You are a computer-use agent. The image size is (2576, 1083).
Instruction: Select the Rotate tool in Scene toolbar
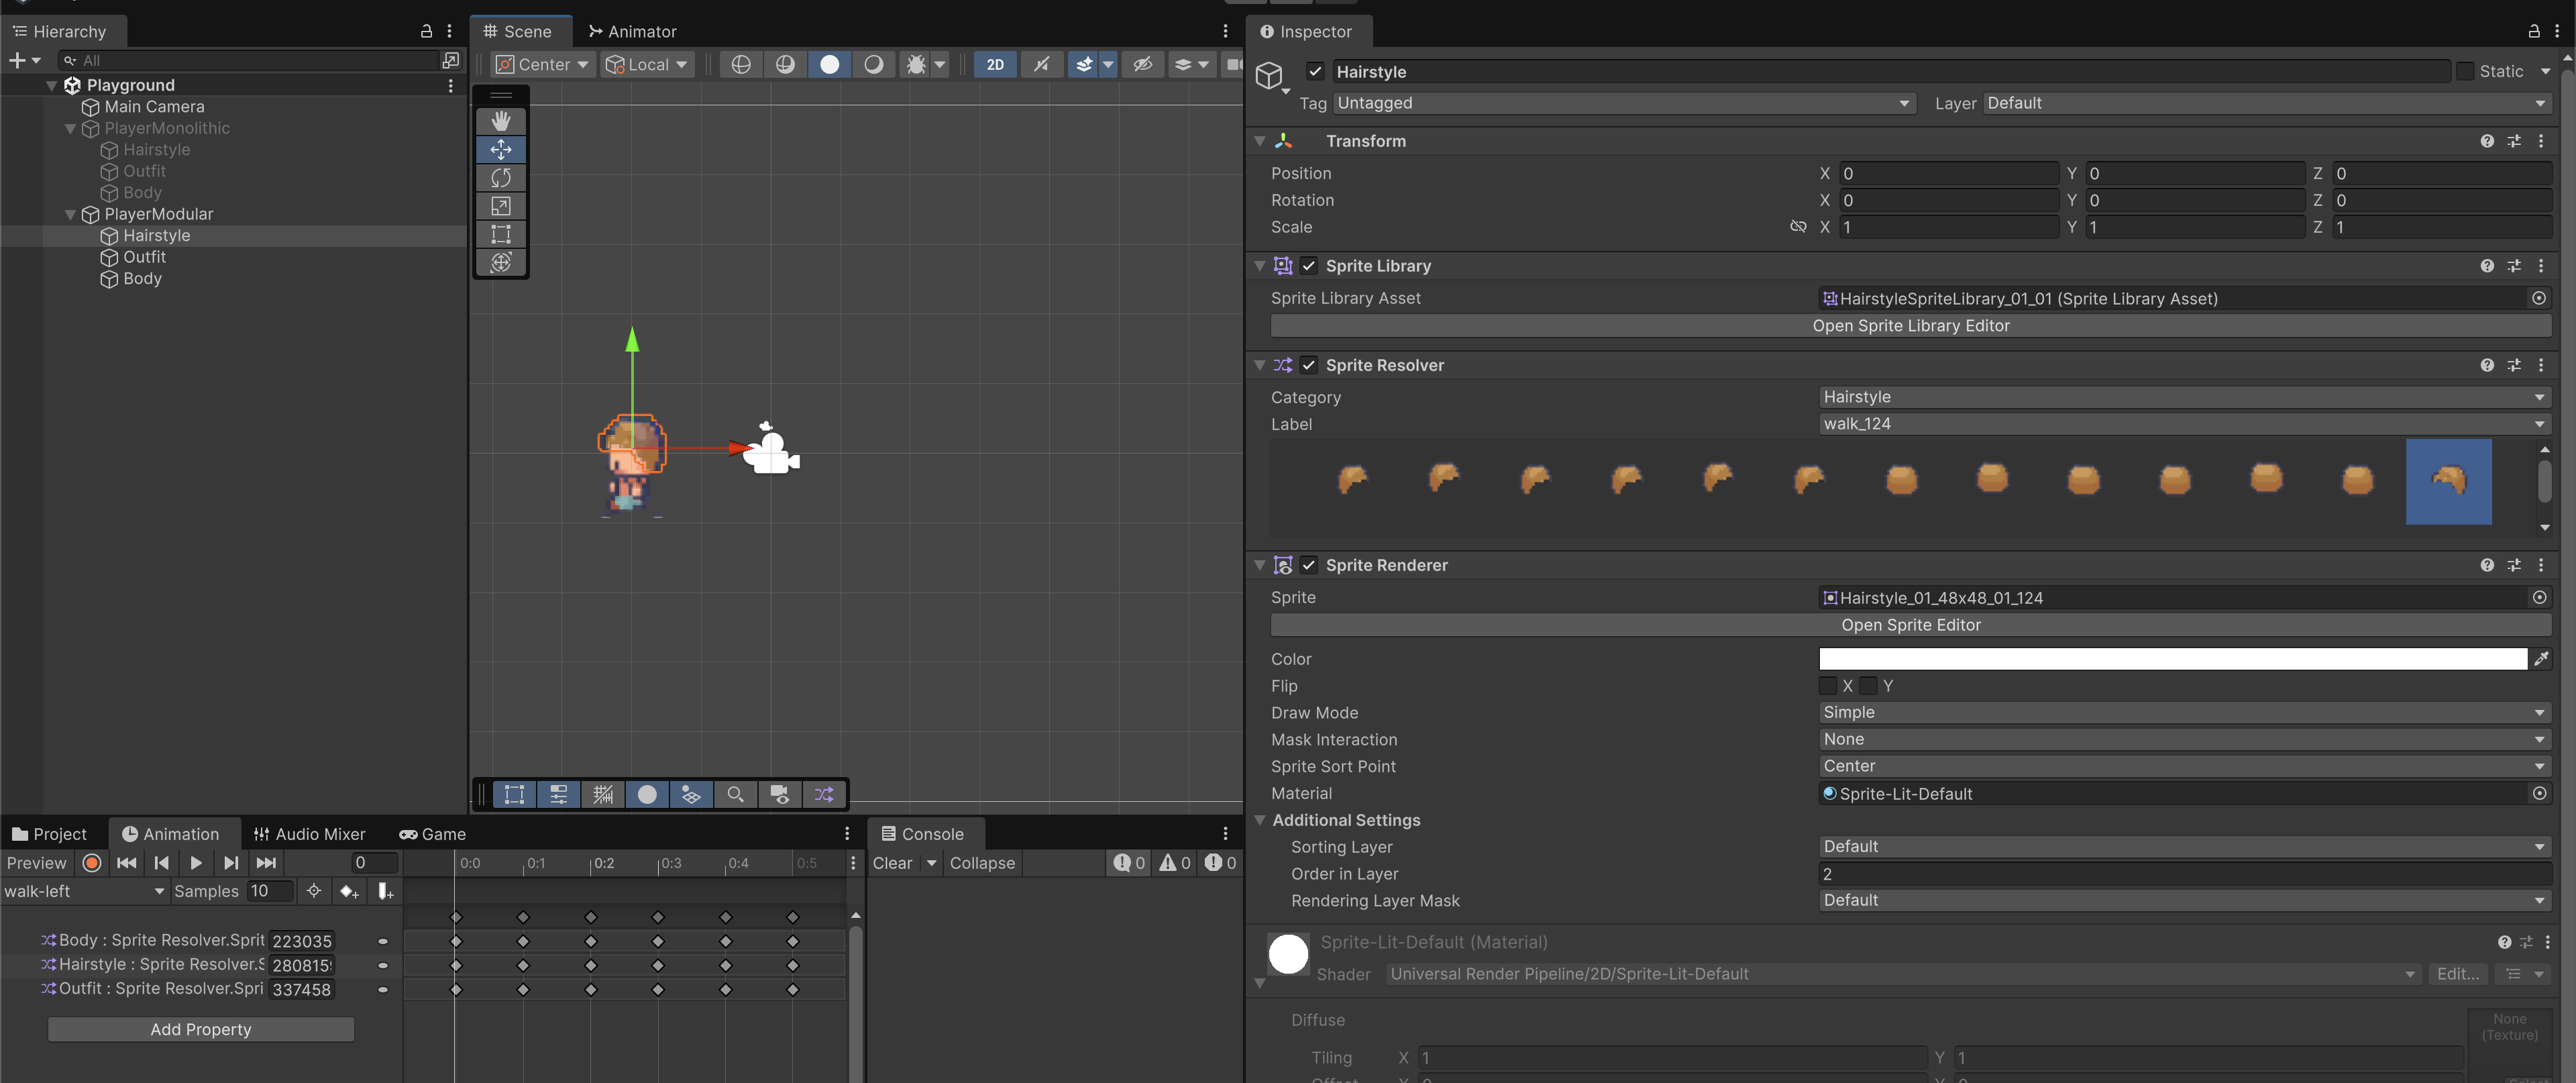(501, 178)
